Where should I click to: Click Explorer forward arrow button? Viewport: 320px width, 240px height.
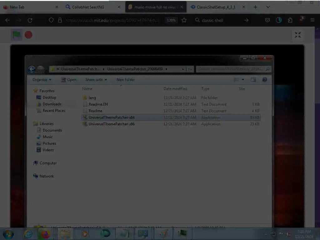click(41, 69)
